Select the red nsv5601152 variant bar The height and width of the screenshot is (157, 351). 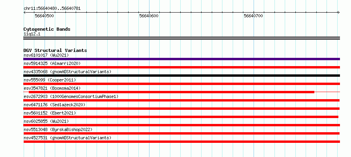(181, 117)
